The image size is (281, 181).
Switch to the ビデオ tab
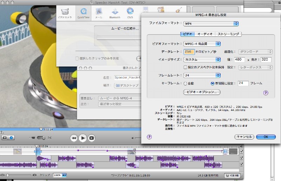188,34
